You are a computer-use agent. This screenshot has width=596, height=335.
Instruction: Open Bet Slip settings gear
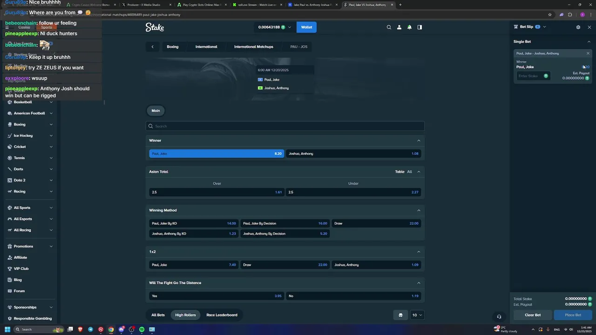click(578, 27)
